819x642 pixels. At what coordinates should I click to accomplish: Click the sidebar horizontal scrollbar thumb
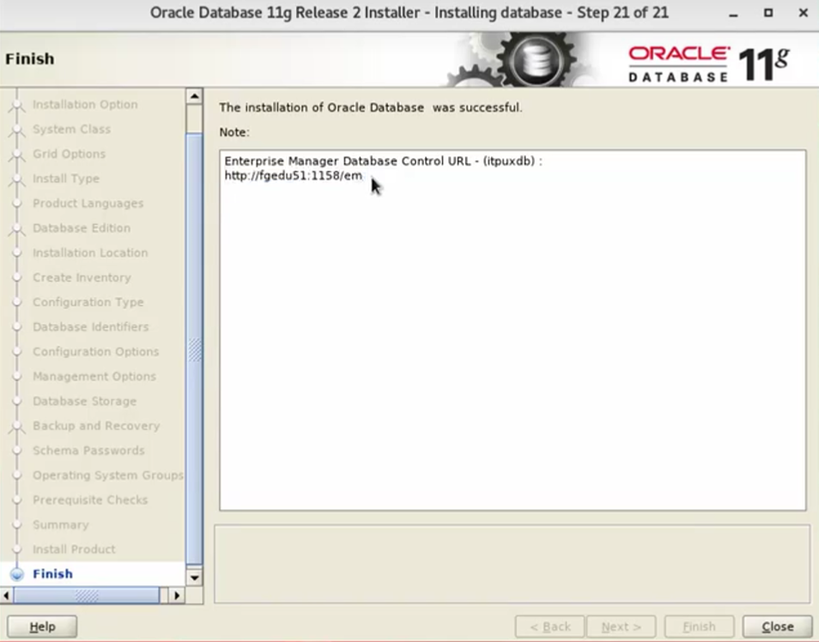(87, 596)
